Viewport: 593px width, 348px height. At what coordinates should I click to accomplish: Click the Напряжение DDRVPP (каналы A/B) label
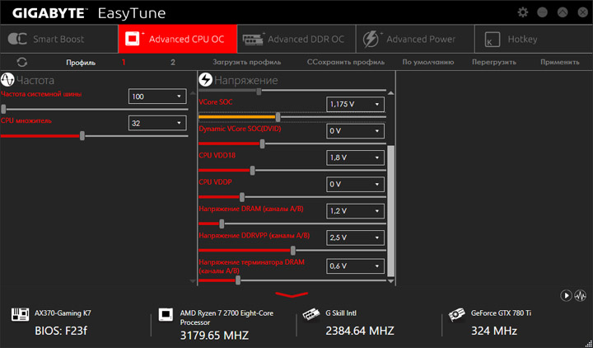(x=254, y=236)
